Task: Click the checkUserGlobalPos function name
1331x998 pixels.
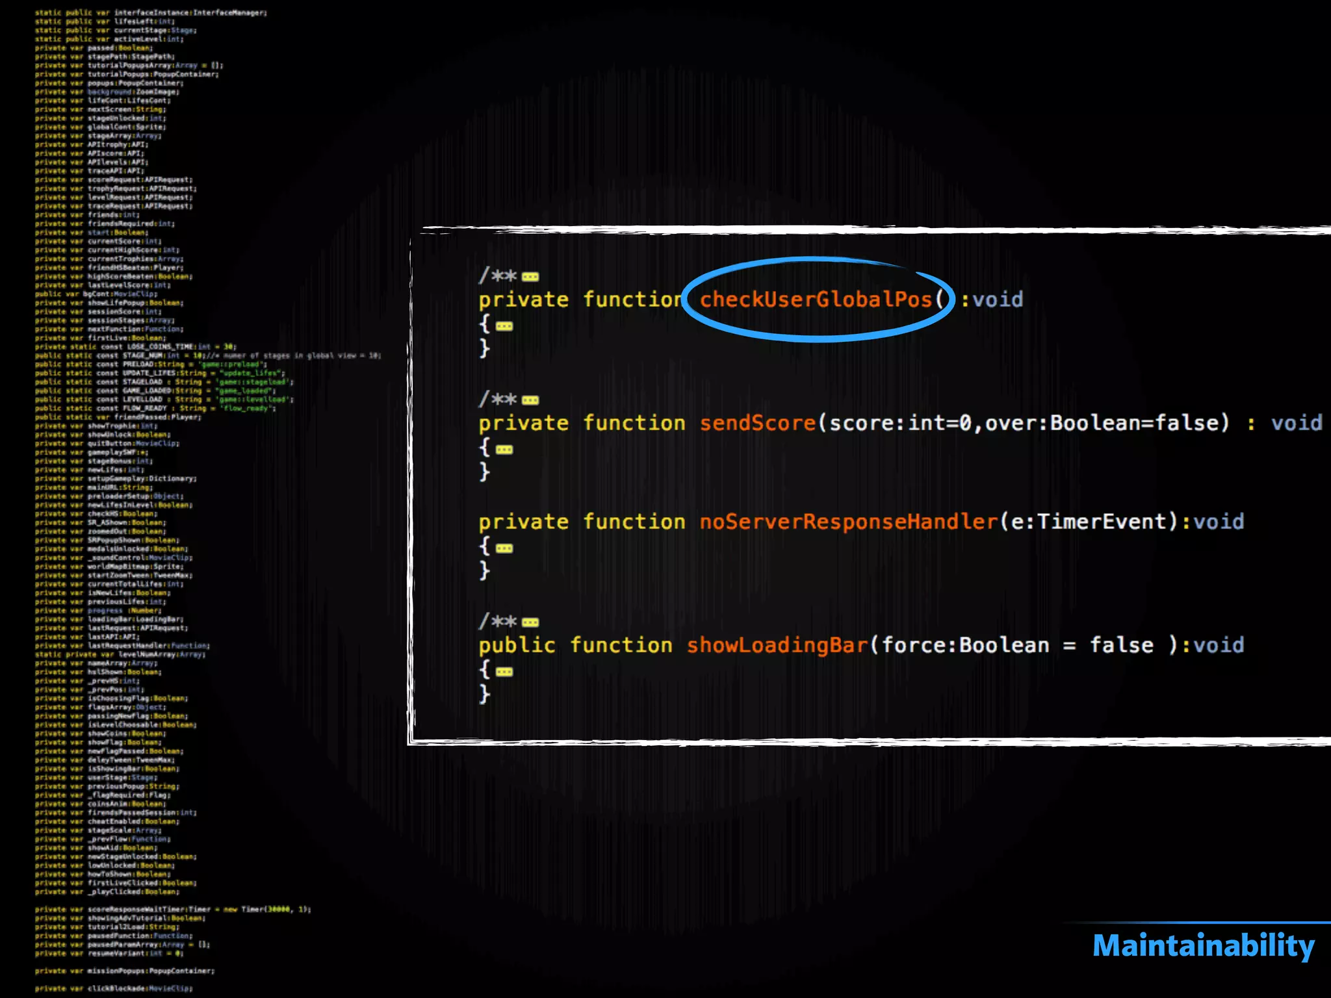Action: [x=816, y=300]
